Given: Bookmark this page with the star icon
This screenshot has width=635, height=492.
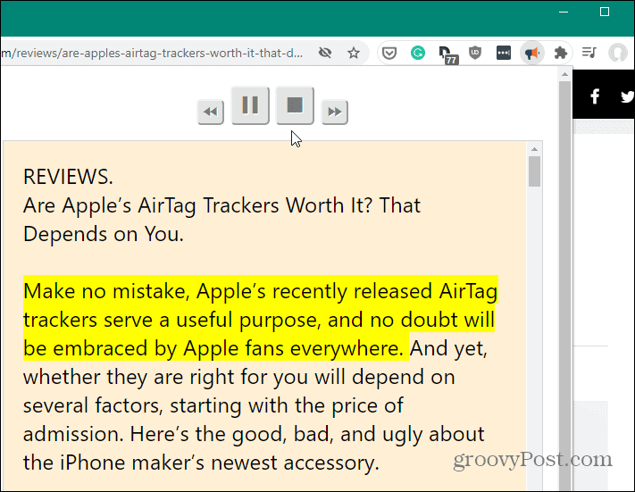Looking at the screenshot, I should click(354, 54).
